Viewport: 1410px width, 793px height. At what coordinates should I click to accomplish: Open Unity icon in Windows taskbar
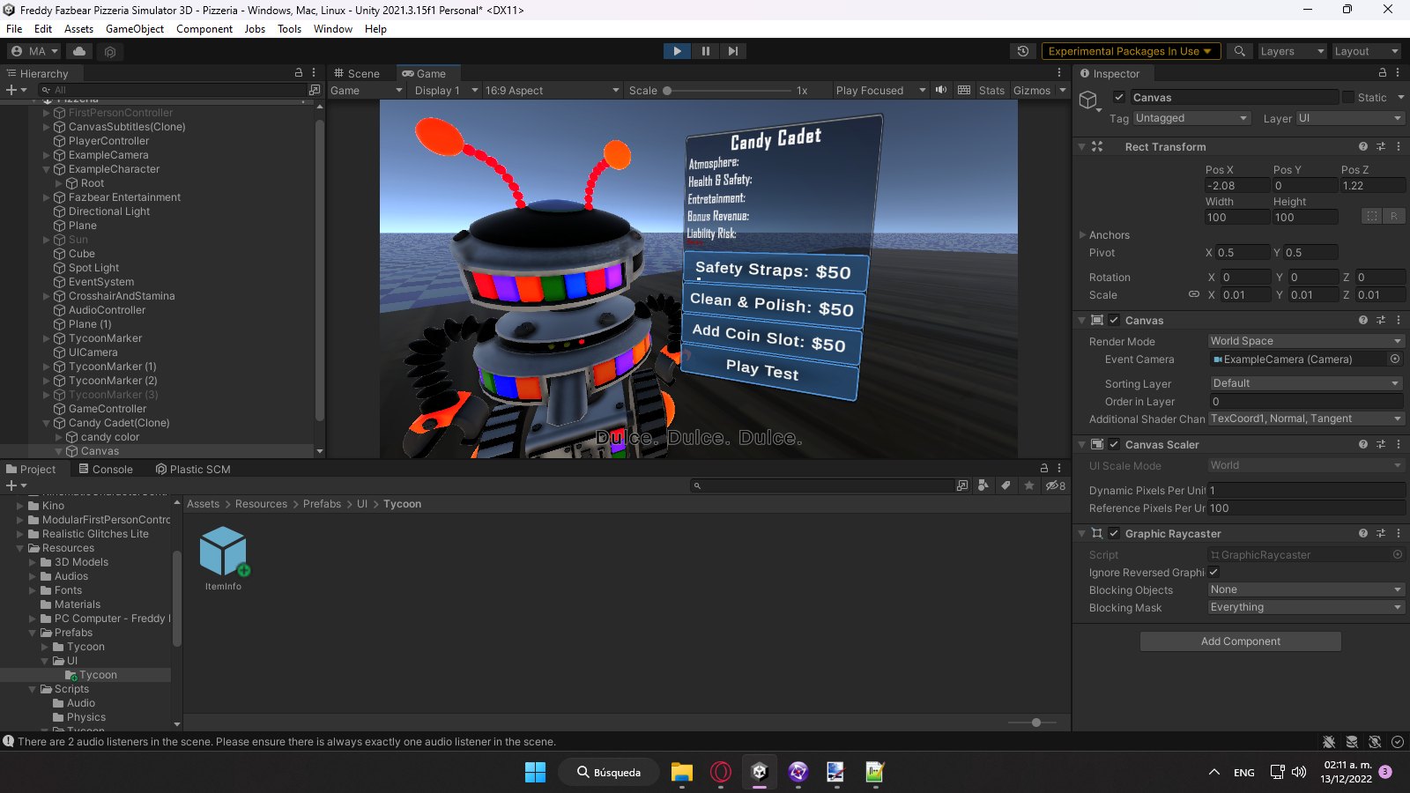[x=760, y=773]
